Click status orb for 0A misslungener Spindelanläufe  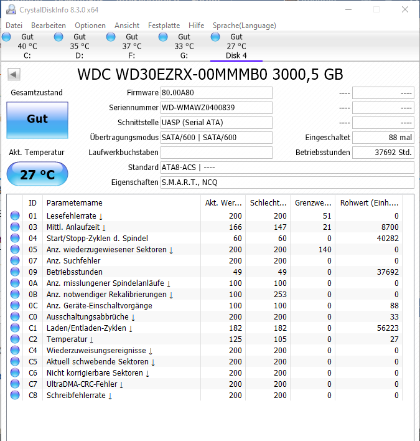[x=15, y=283]
